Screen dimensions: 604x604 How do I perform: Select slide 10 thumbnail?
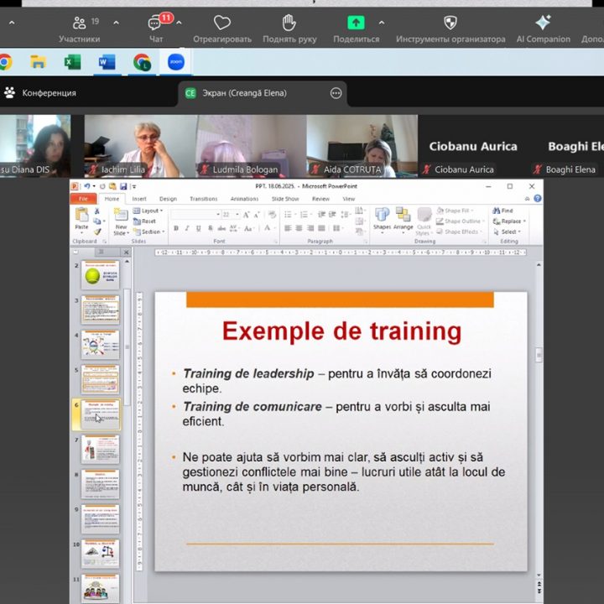click(100, 554)
